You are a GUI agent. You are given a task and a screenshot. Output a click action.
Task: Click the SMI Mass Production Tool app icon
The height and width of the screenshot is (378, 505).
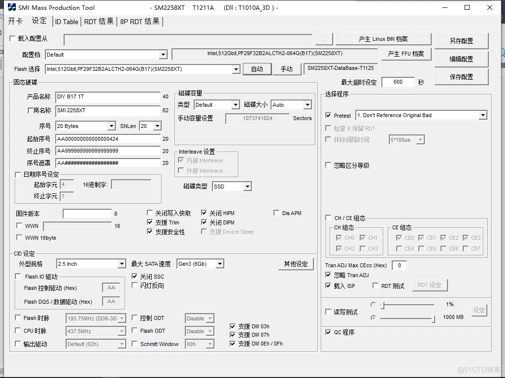tap(11, 7)
